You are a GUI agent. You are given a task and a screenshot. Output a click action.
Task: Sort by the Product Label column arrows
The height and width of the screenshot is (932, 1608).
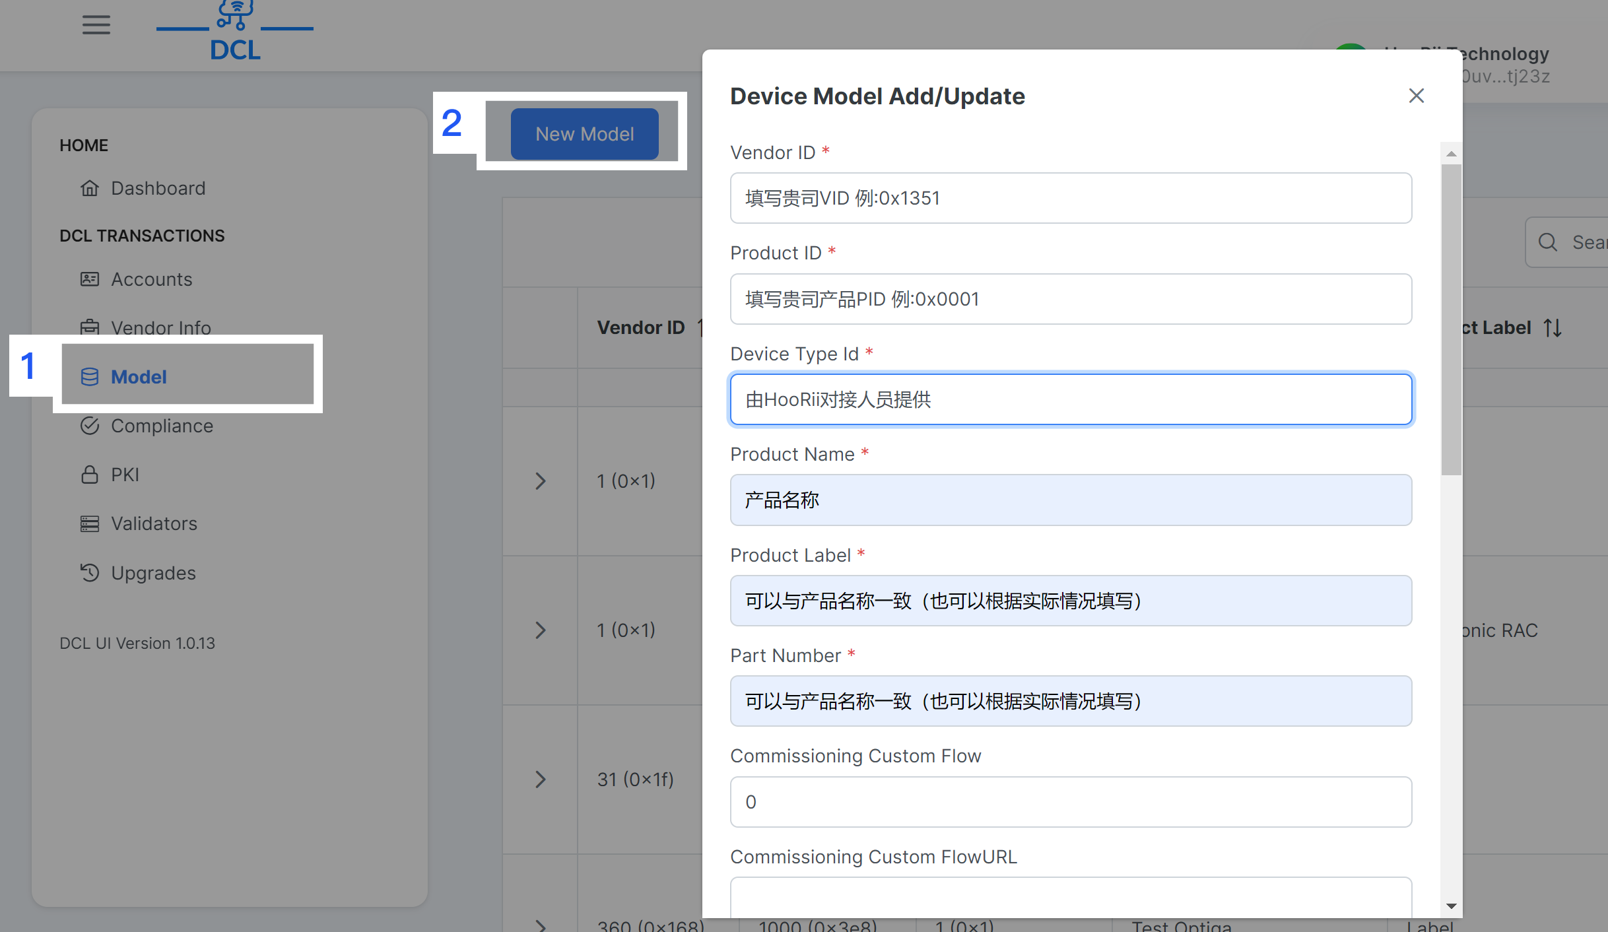coord(1553,327)
